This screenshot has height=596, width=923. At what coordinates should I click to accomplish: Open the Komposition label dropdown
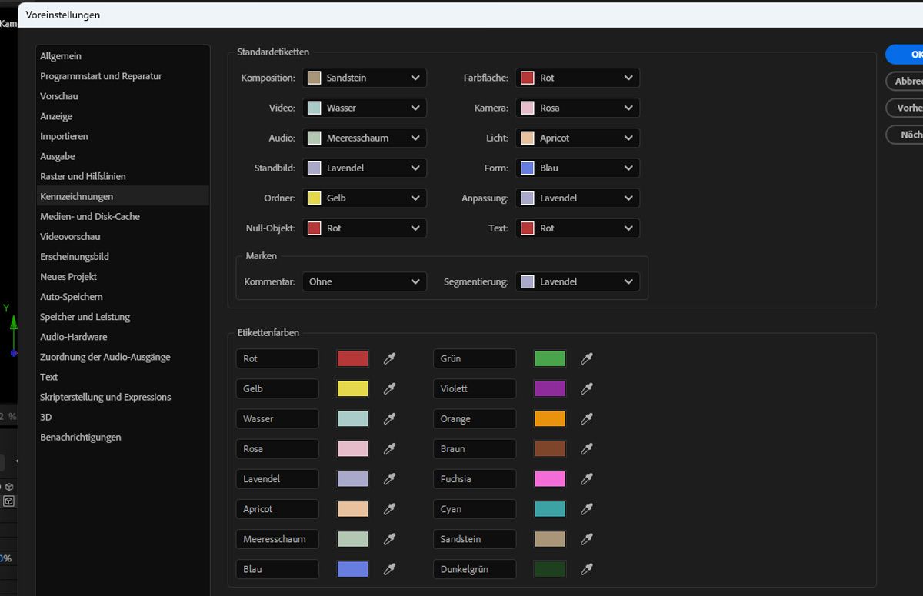365,78
